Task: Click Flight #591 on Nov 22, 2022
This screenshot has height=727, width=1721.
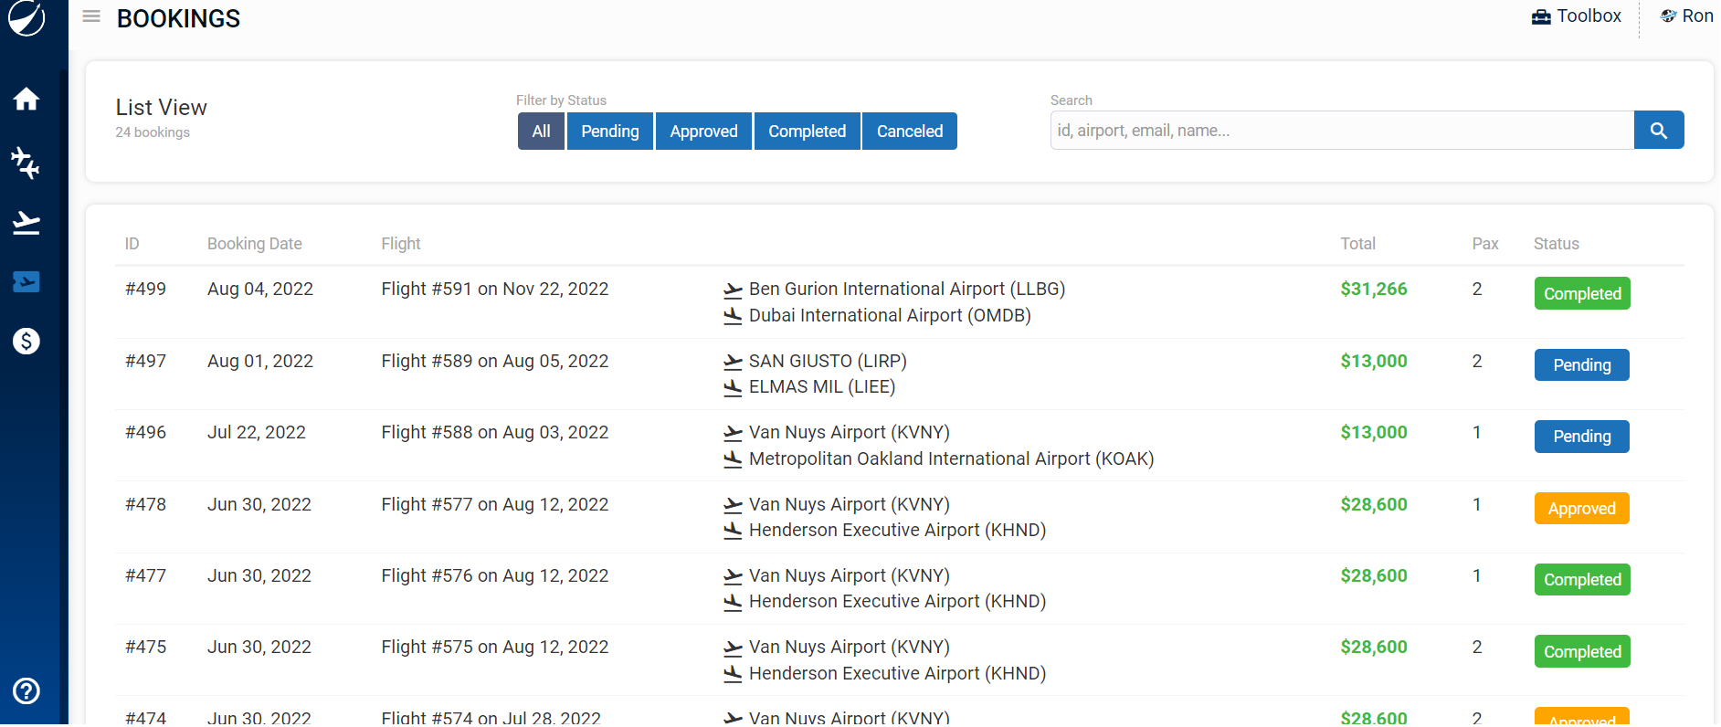Action: [x=495, y=290]
